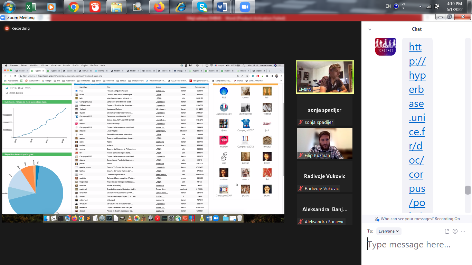Image resolution: width=472 pixels, height=265 pixels.
Task: Click the EMIMI sender avatar in chat
Action: [385, 47]
